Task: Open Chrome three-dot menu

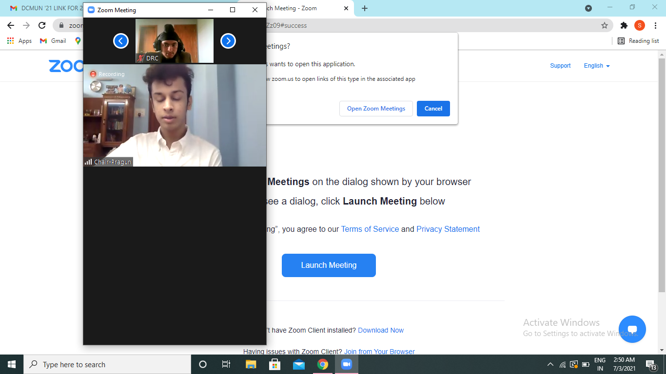Action: 655,25
